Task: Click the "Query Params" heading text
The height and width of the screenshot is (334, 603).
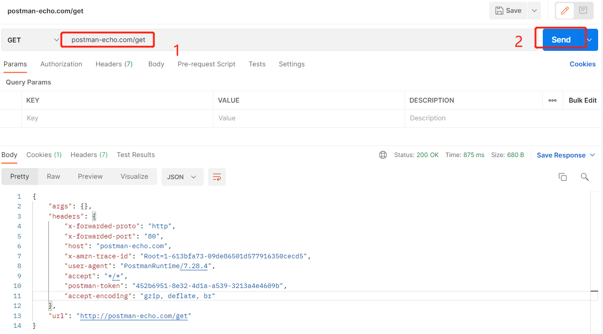Action: (x=28, y=82)
